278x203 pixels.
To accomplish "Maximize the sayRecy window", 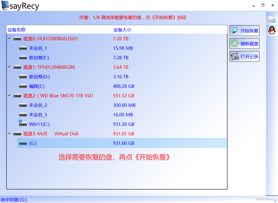I will pyautogui.click(x=263, y=5).
